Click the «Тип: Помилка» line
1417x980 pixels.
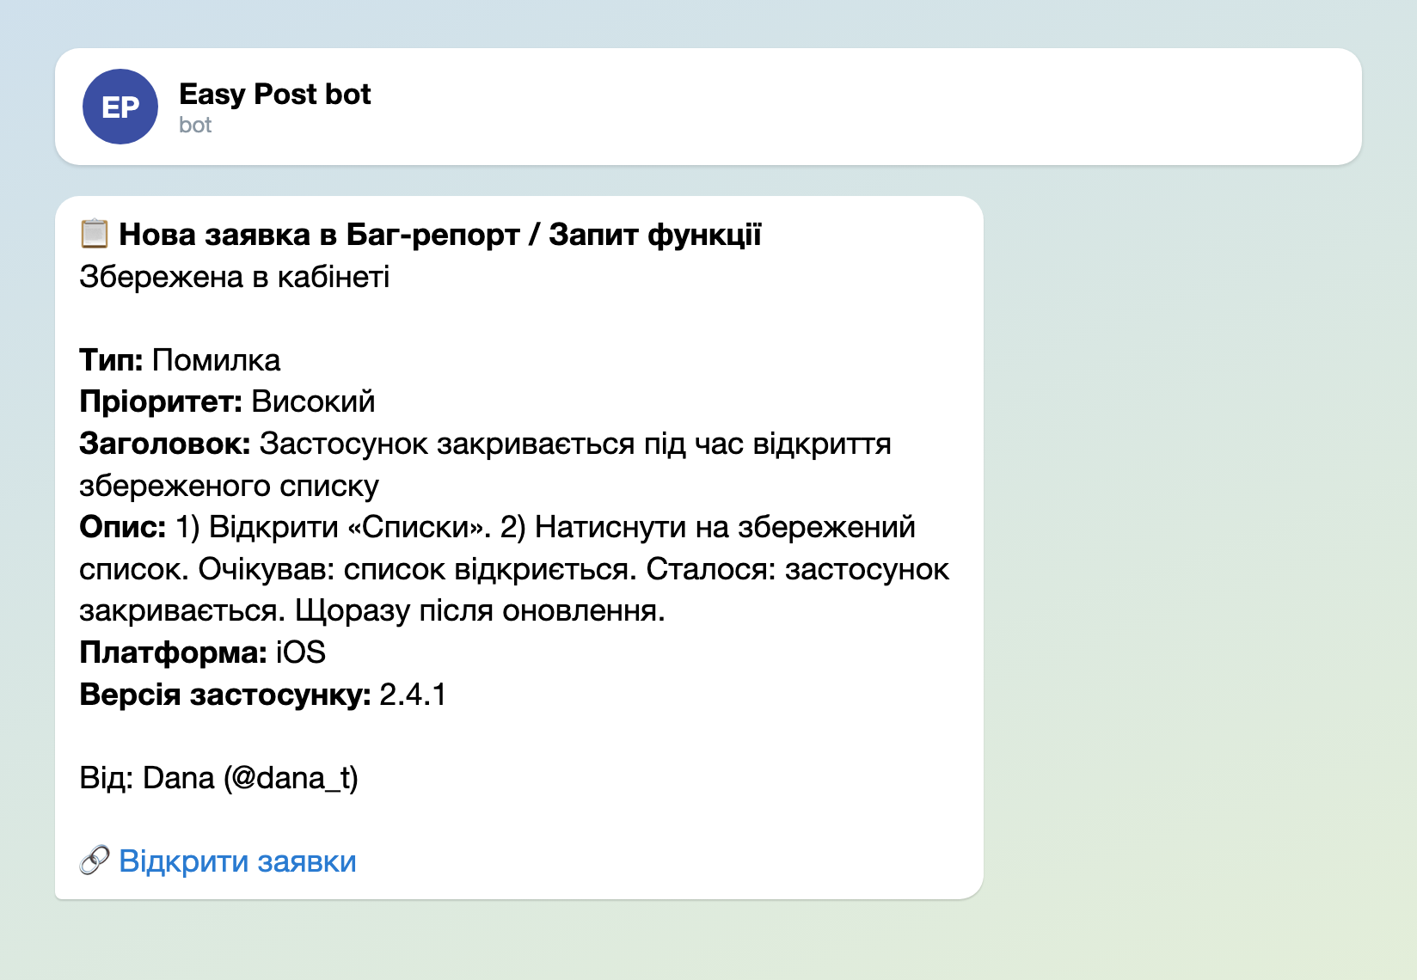180,359
